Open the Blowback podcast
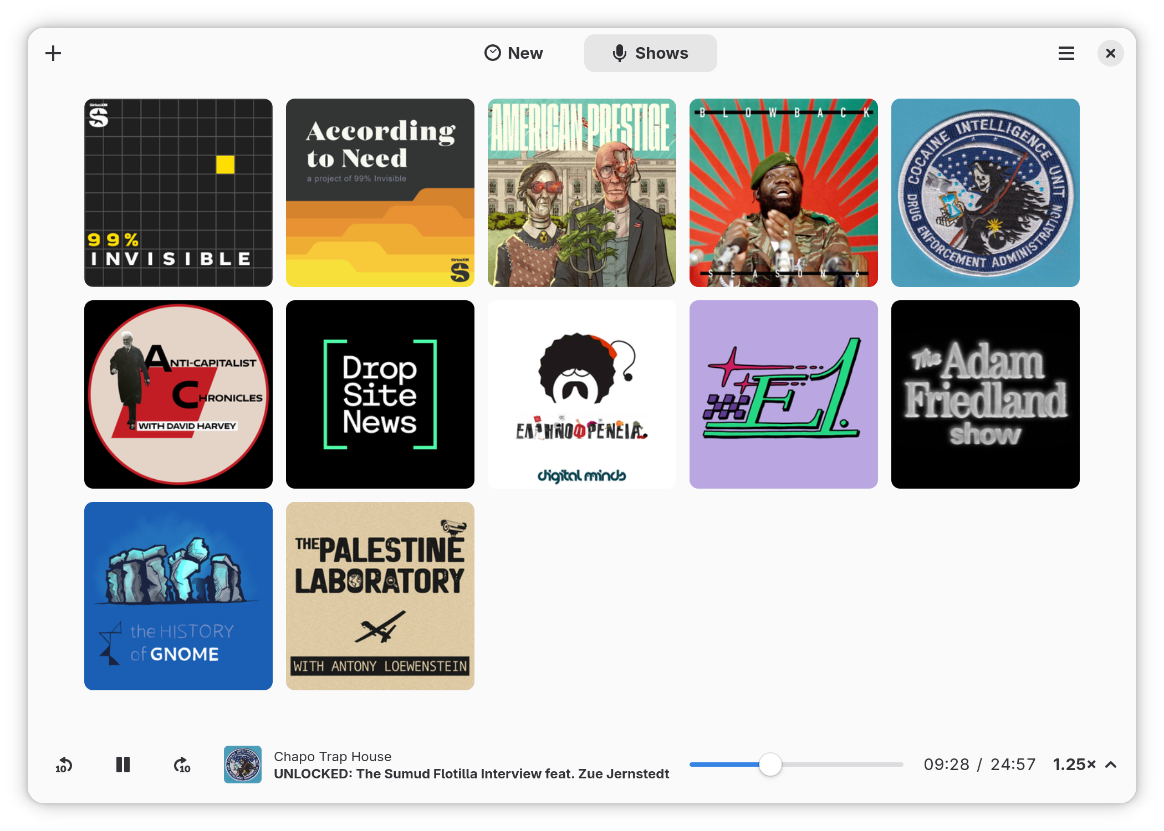The image size is (1164, 831). point(784,193)
